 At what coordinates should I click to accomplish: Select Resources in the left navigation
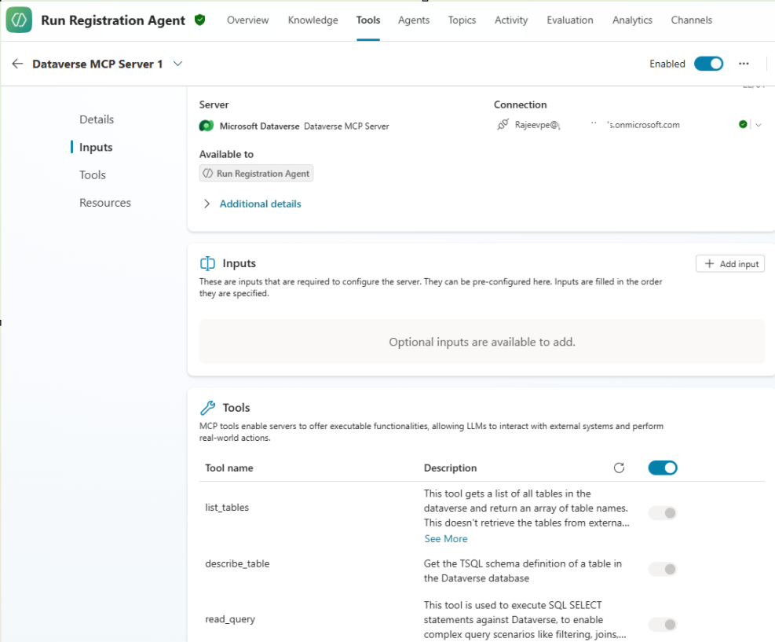coord(105,203)
